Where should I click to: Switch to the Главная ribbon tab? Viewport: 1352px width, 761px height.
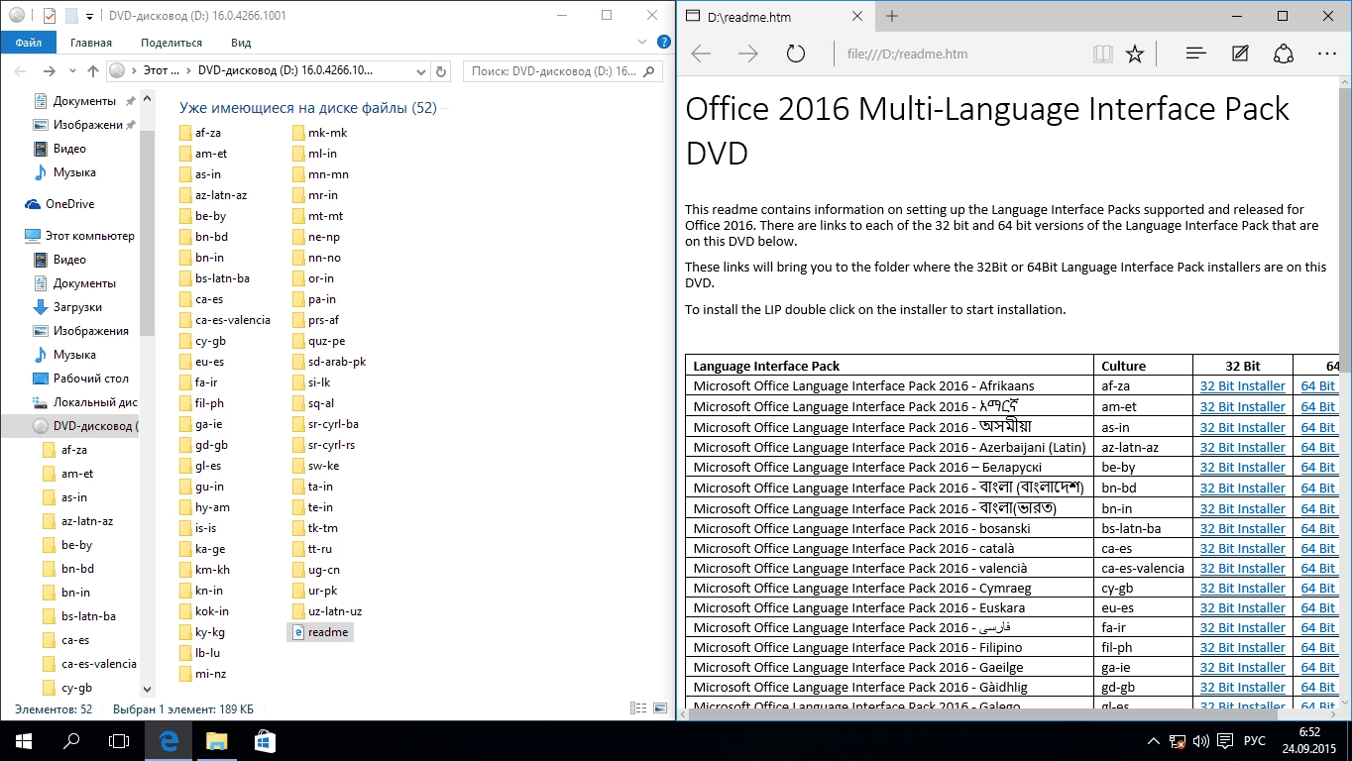(91, 43)
